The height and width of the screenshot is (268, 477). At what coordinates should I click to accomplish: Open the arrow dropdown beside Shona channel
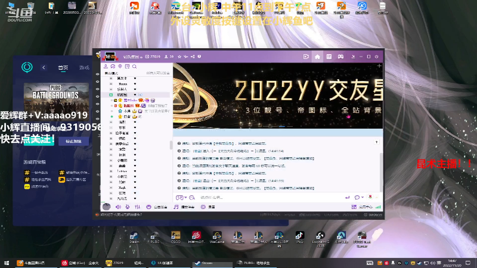click(x=135, y=84)
